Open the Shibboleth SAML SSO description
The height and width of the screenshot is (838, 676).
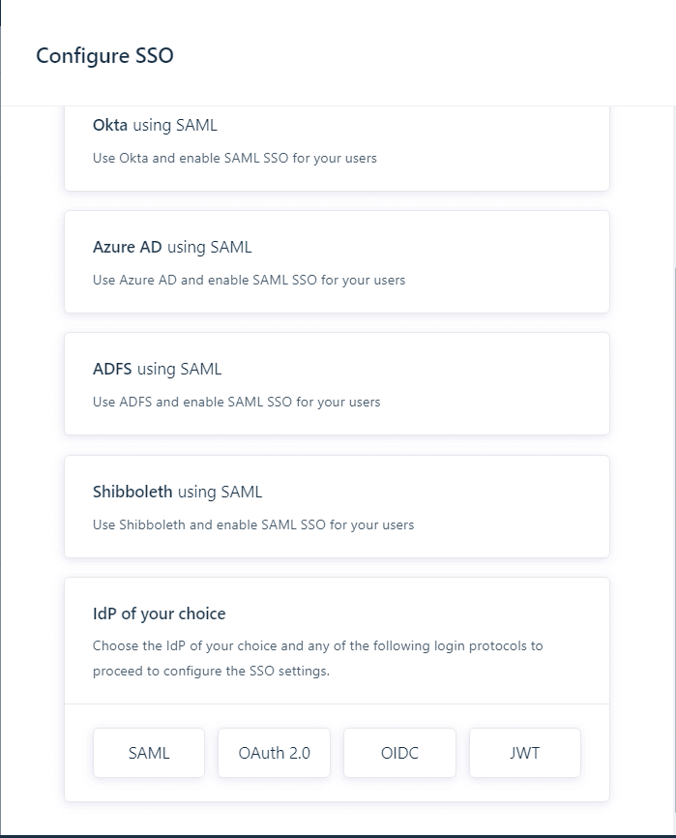[x=253, y=524]
